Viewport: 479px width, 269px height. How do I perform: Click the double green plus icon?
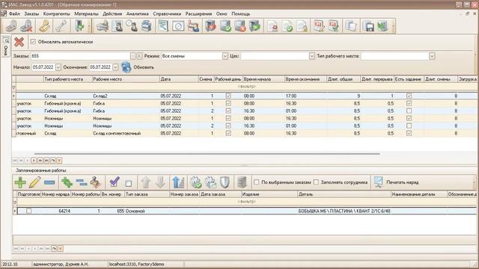click(67, 182)
